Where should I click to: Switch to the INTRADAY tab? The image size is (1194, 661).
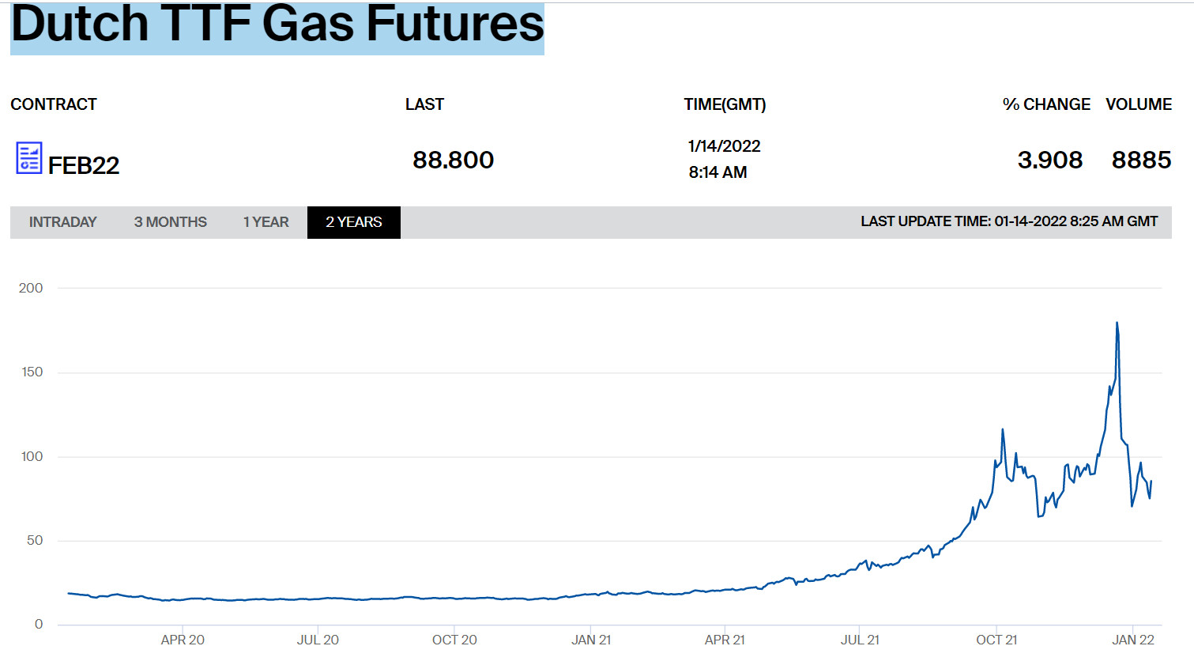62,222
